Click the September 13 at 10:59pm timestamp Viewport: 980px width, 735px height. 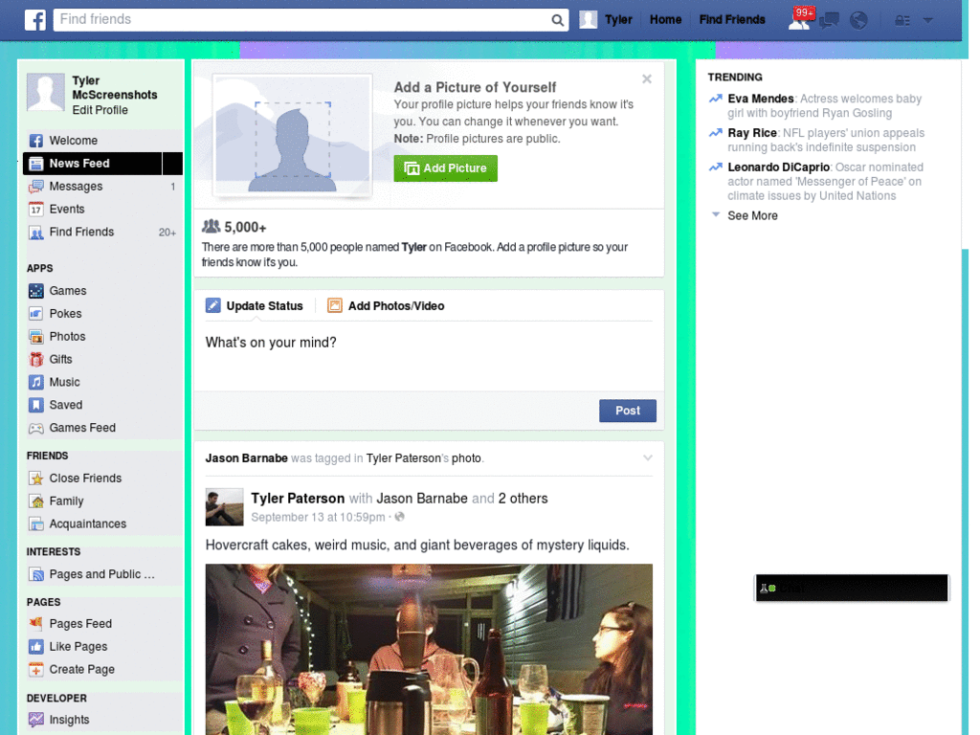point(318,518)
